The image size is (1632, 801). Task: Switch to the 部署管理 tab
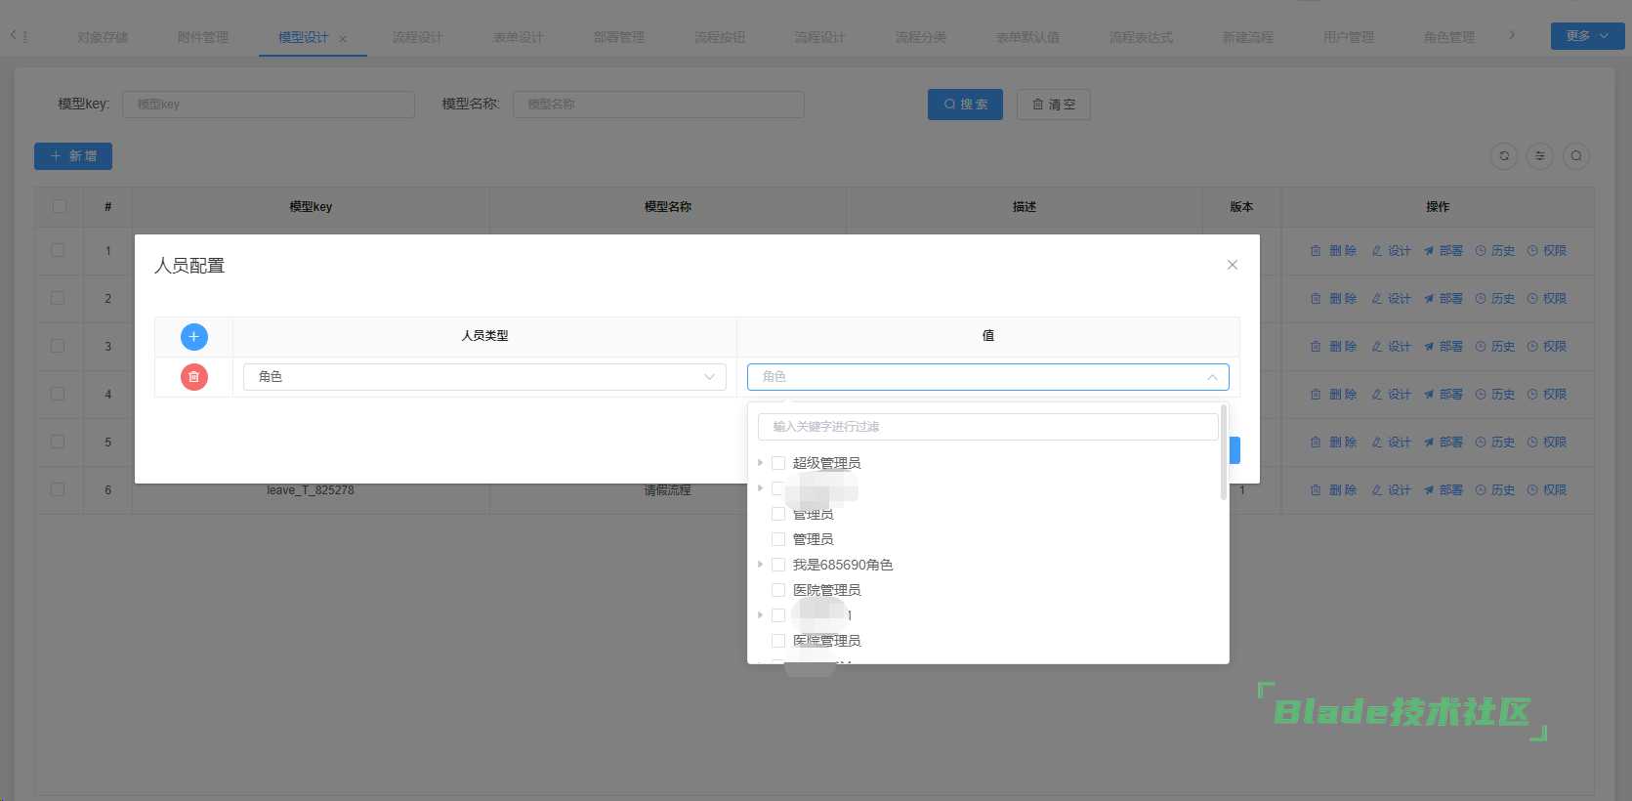click(x=619, y=37)
